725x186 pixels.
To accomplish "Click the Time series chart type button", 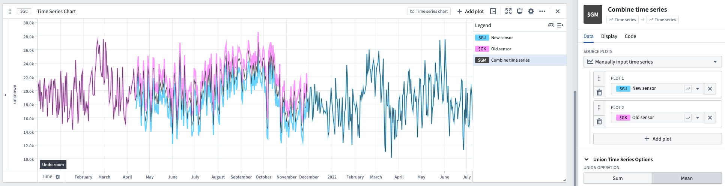I will [429, 11].
